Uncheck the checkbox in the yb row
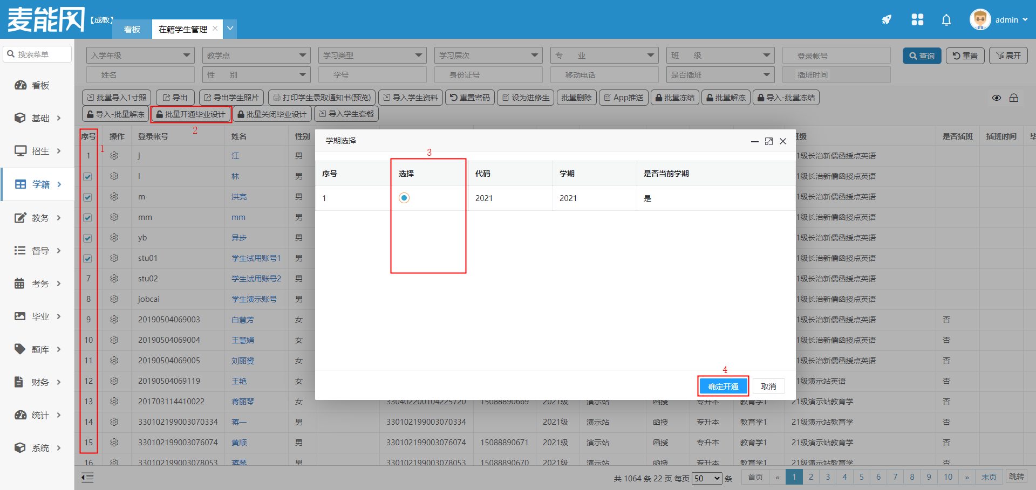1036x490 pixels. (x=88, y=238)
